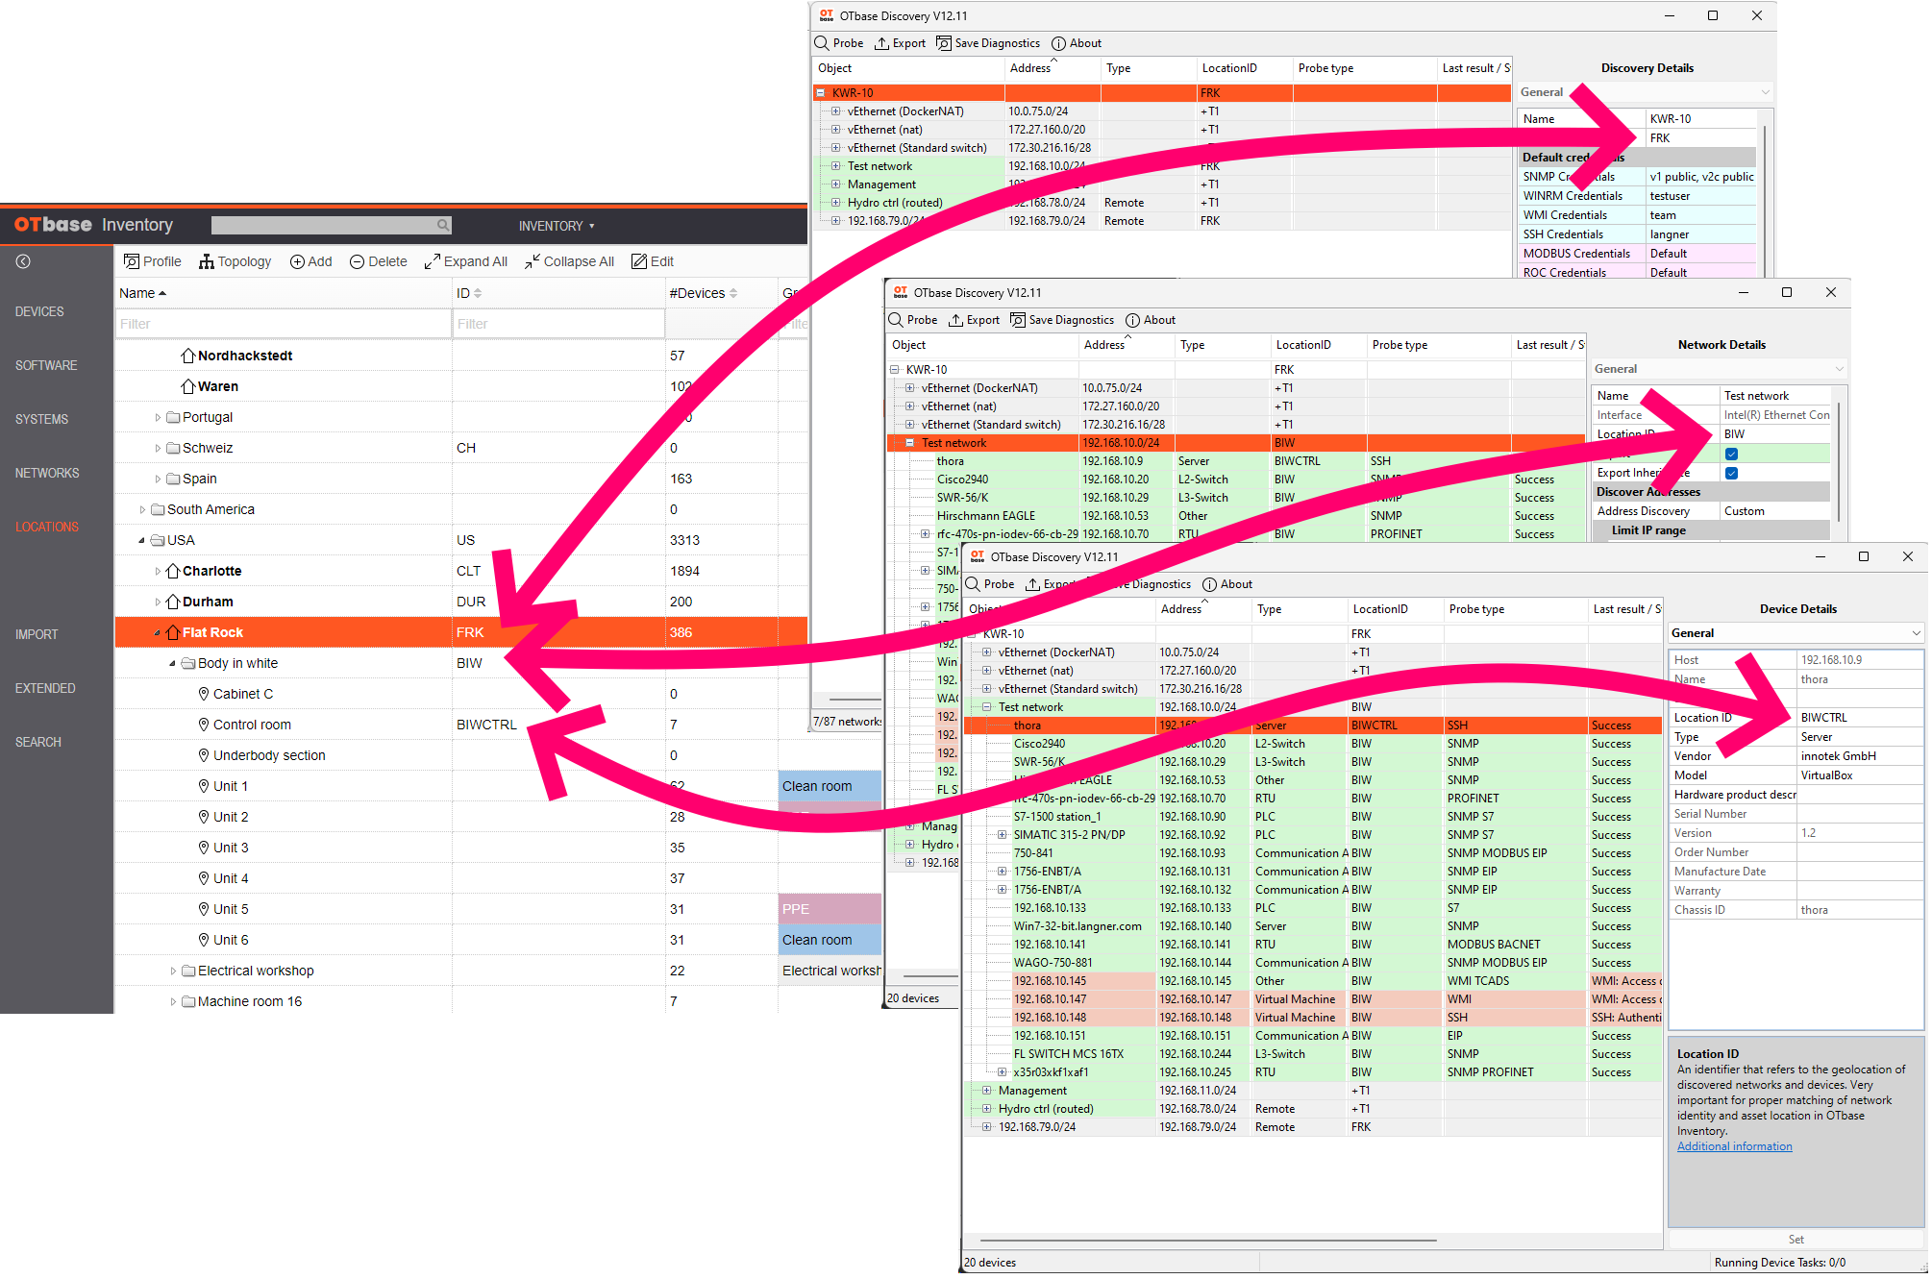Toggle checkbox below Location ID BIW
This screenshot has width=1932, height=1279.
pos(1731,454)
